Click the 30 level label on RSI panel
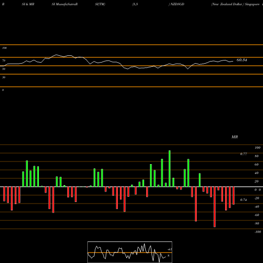263x263 pixels. 4,77
